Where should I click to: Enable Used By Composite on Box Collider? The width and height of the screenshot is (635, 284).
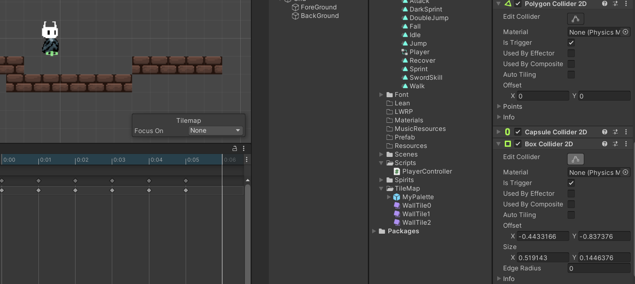pos(571,204)
